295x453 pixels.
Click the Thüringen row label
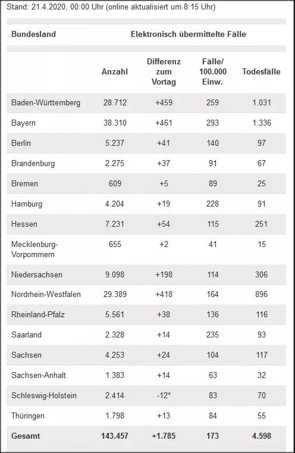click(x=28, y=415)
